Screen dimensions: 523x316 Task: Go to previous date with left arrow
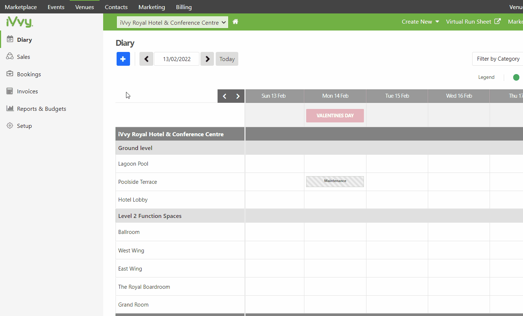coord(146,59)
